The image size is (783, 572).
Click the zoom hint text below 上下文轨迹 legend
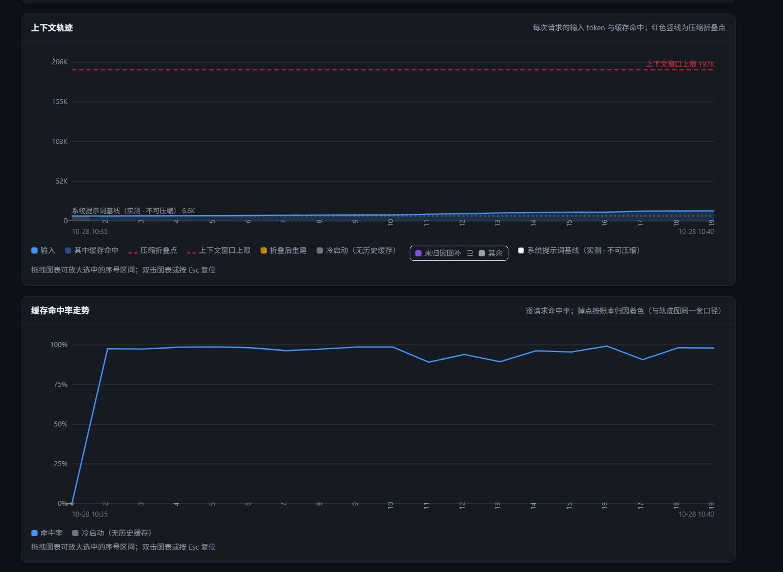tap(123, 270)
